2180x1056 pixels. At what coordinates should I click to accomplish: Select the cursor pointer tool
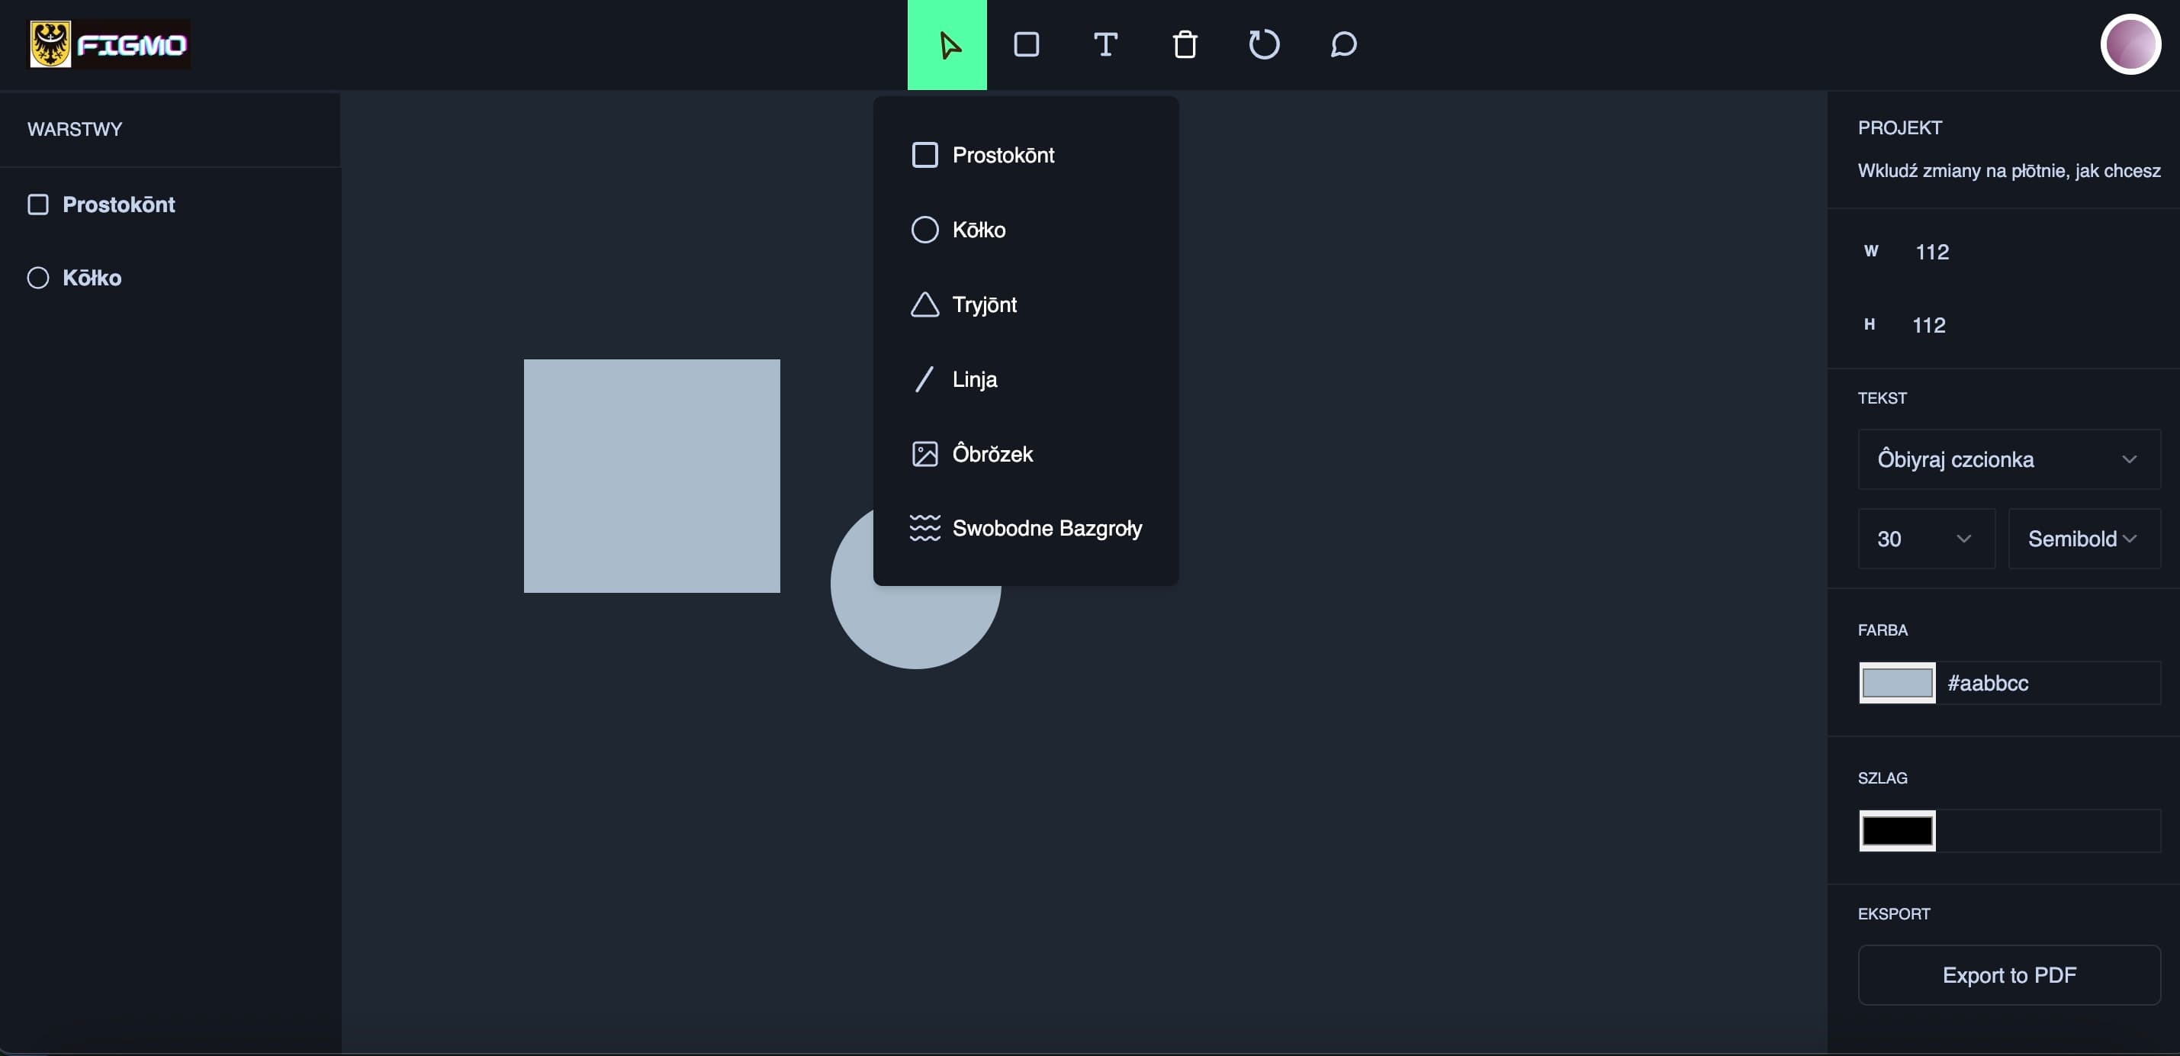[x=947, y=44]
